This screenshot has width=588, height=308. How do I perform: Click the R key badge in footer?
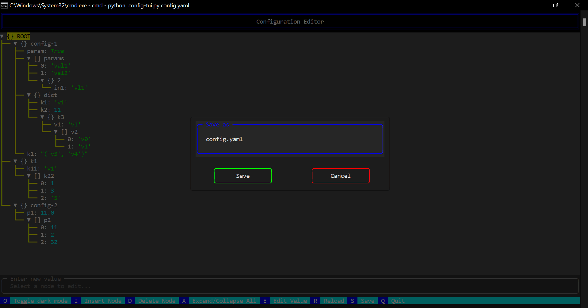coord(315,301)
